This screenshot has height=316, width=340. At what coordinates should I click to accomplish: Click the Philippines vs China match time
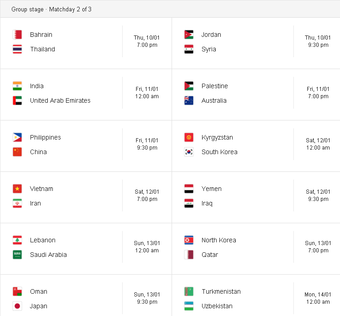(147, 148)
